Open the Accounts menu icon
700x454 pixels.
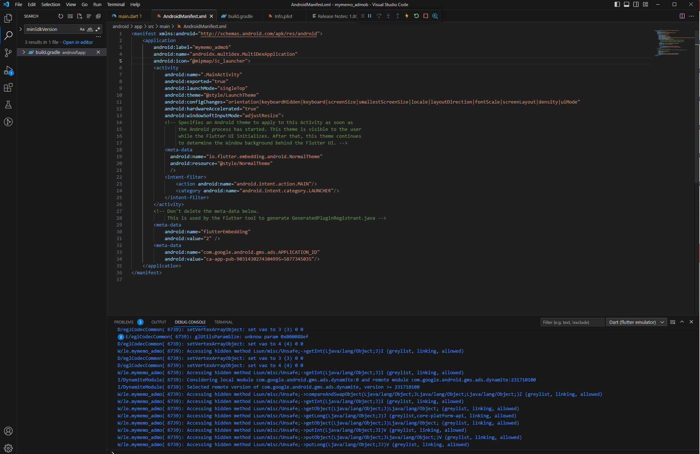click(8, 431)
